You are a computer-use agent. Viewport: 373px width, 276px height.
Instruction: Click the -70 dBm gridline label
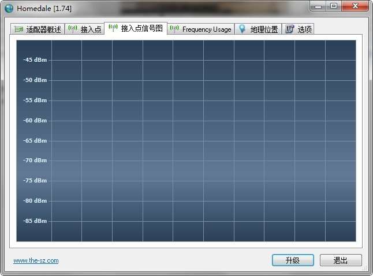coord(35,161)
